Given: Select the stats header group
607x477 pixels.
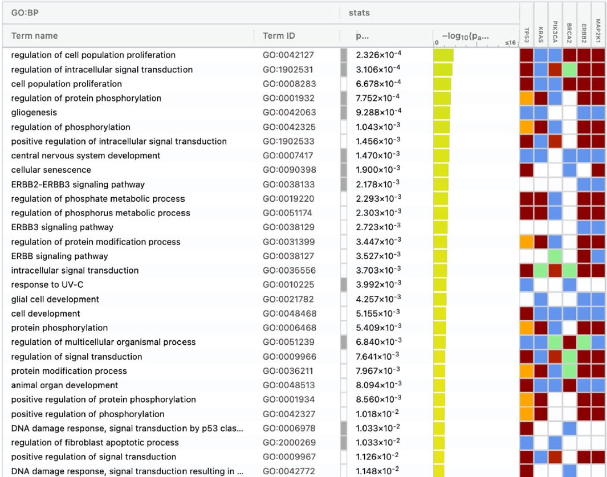Looking at the screenshot, I should (x=359, y=13).
